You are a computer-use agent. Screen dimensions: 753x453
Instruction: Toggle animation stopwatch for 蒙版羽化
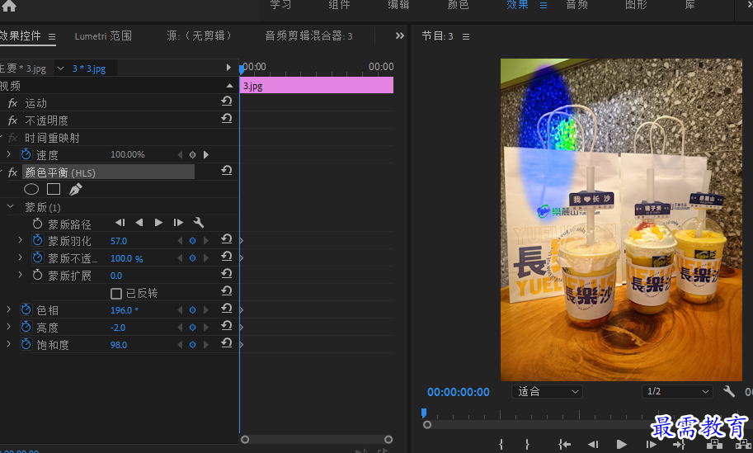pyautogui.click(x=37, y=241)
